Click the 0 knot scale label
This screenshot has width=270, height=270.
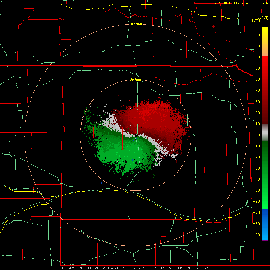coord(259,135)
